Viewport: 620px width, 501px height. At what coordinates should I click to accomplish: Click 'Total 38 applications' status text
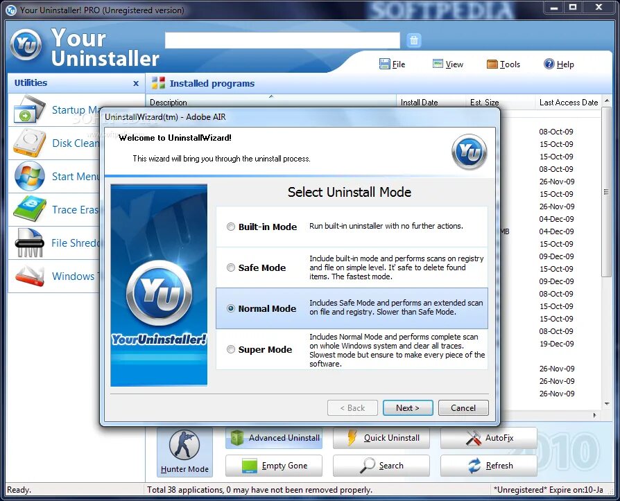[259, 489]
